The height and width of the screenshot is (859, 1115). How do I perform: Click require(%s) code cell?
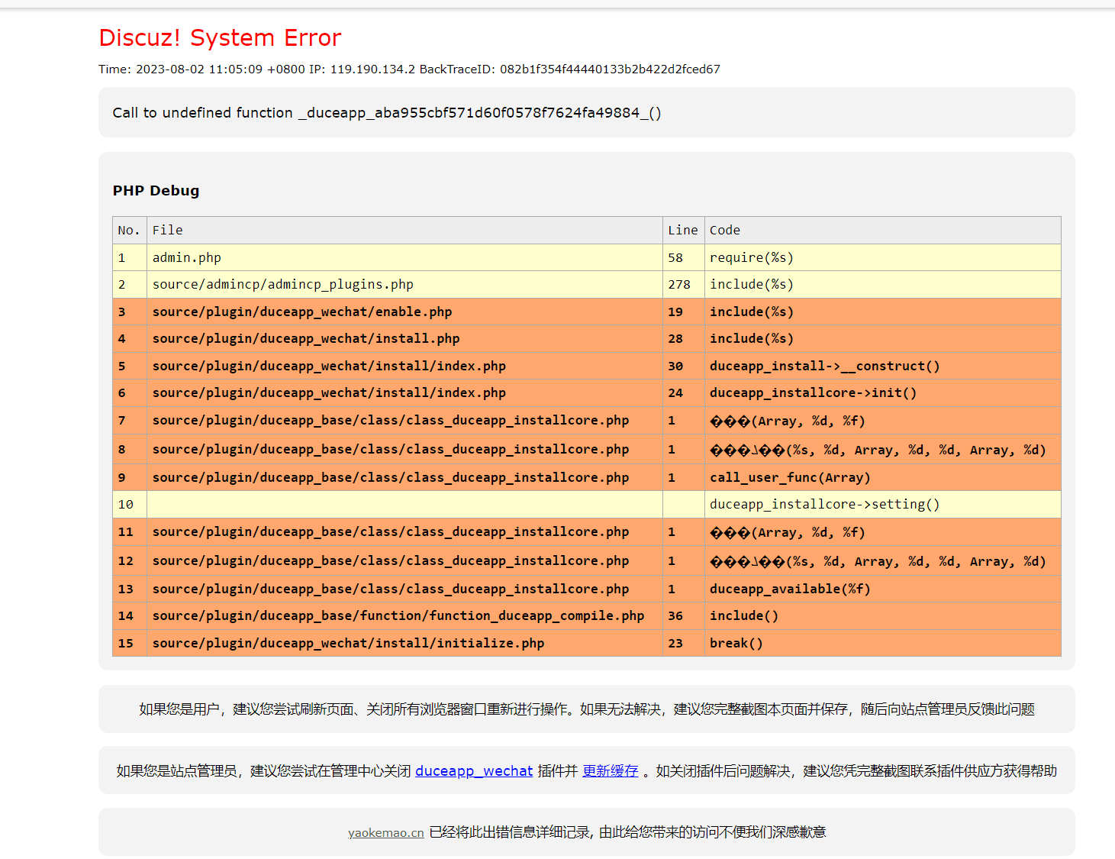pyautogui.click(x=882, y=257)
